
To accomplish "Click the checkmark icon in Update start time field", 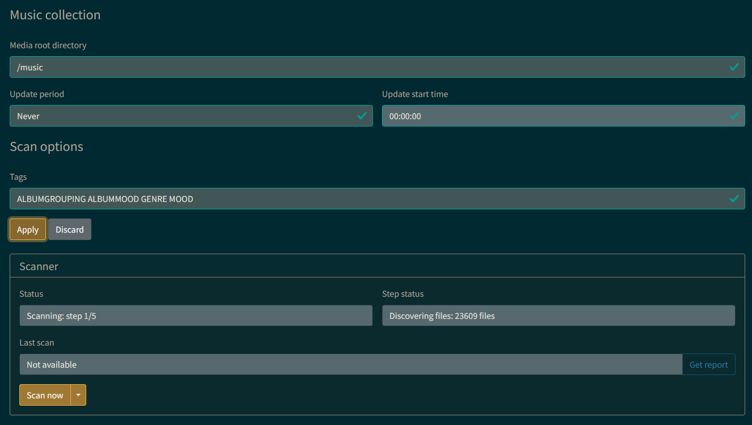I will (734, 116).
